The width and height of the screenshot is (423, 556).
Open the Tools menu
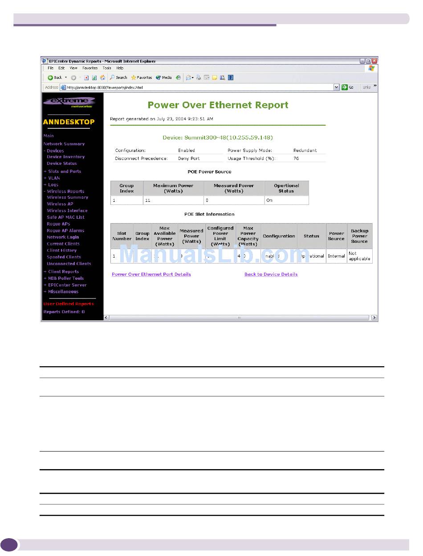(107, 68)
